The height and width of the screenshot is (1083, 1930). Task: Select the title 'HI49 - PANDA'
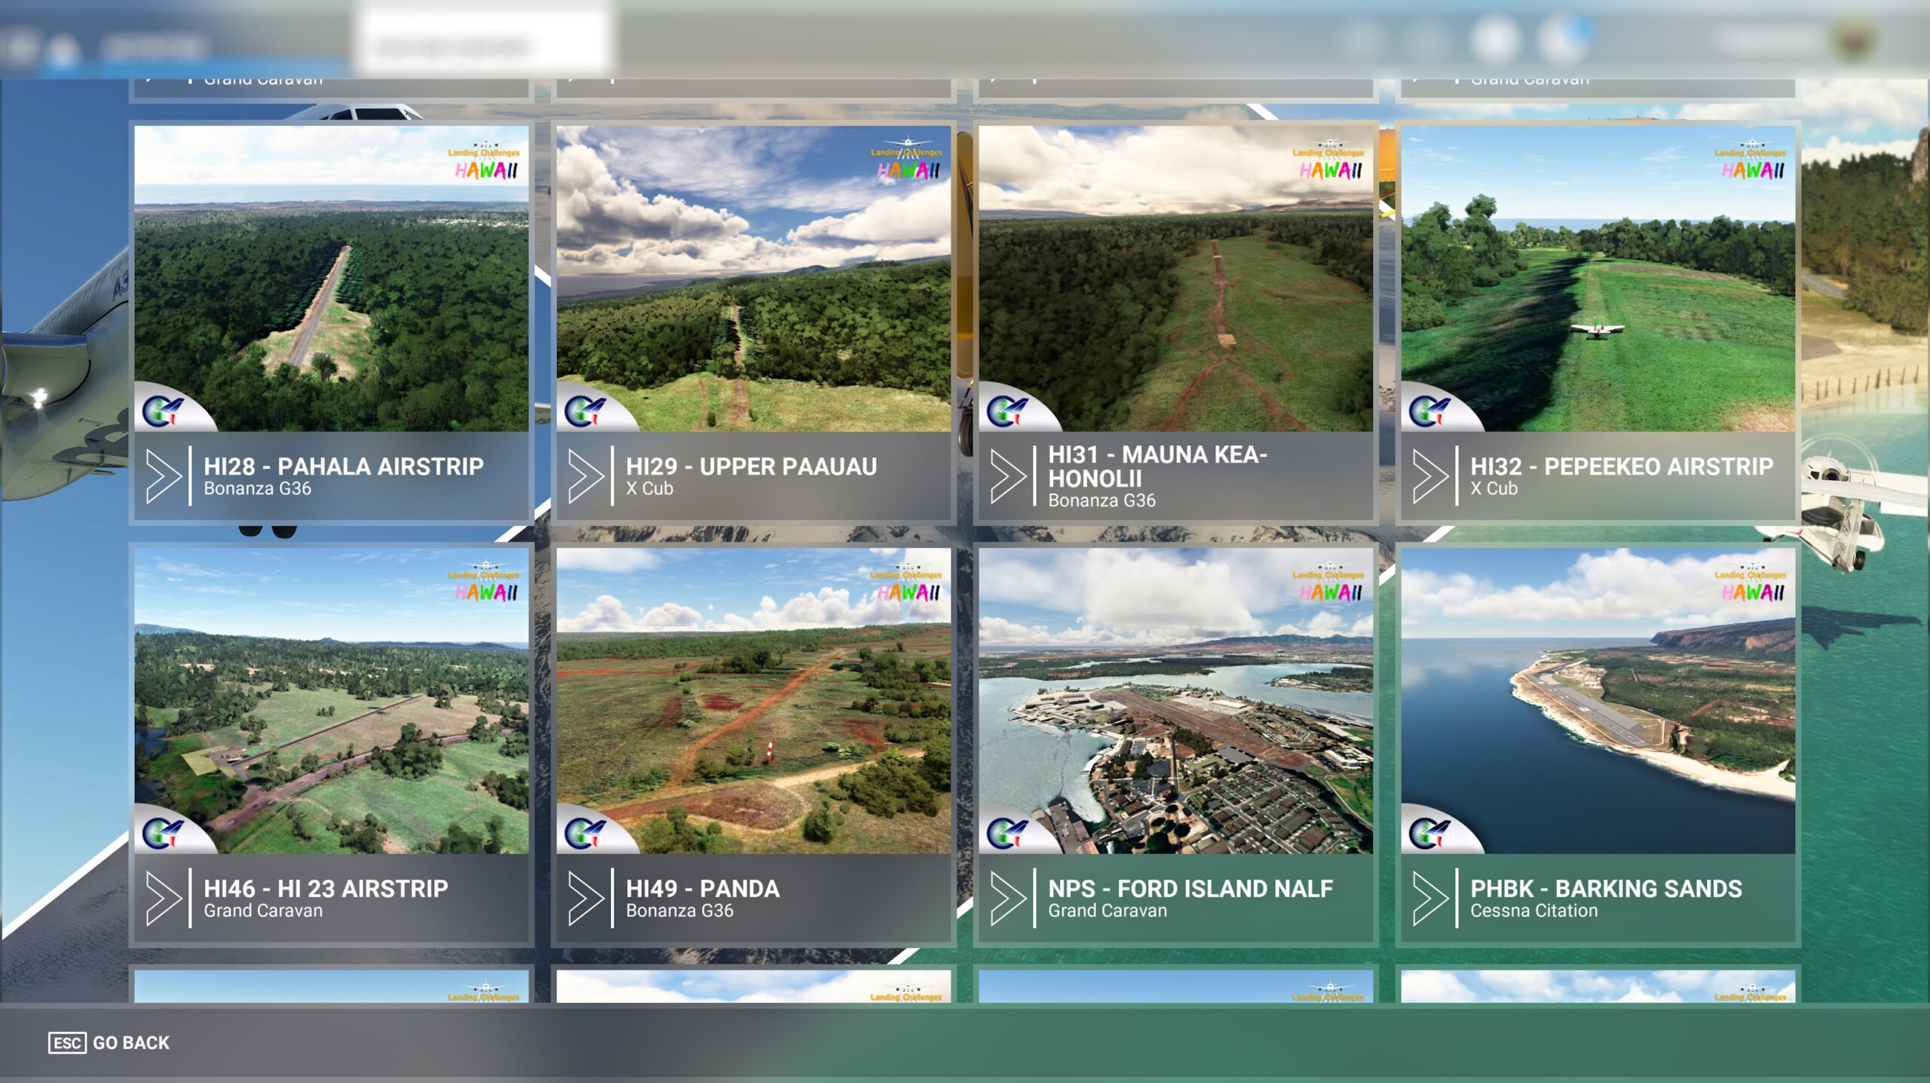tap(703, 889)
